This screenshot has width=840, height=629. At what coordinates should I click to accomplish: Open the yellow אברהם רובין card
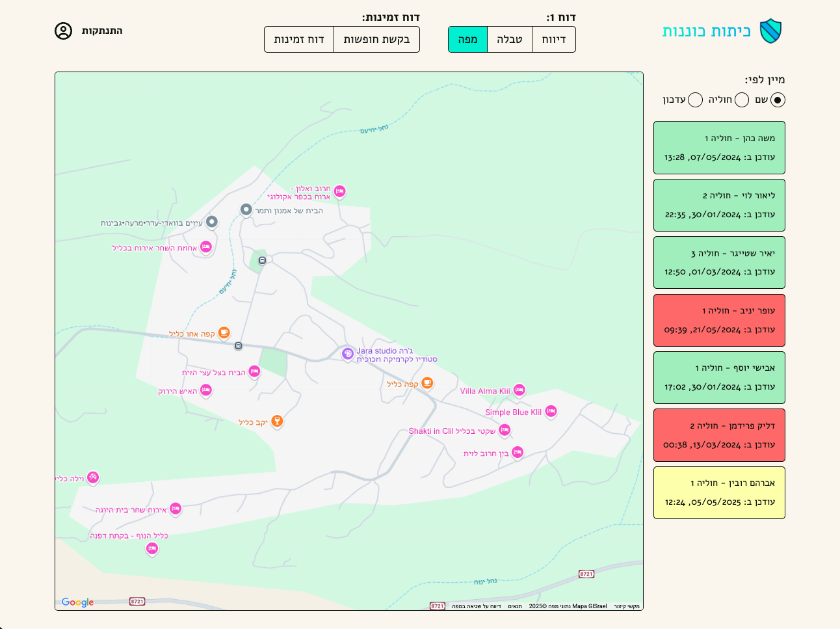tap(719, 492)
